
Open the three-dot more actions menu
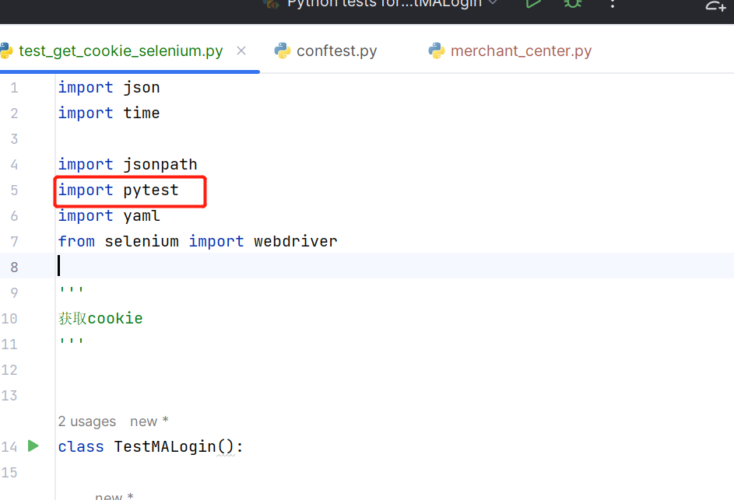[613, 4]
